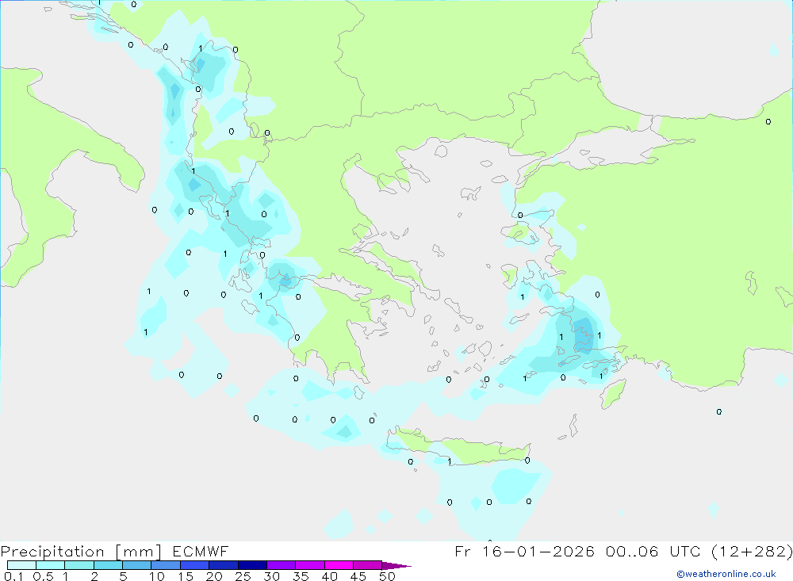Click the 20–25 mm dark blue swatch
793x581 pixels.
224,565
